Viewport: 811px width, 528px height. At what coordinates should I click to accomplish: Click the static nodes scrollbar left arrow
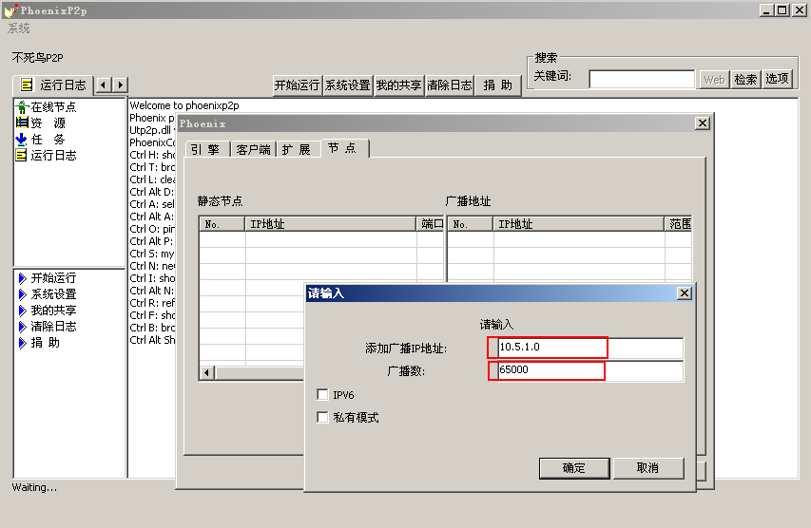point(207,372)
